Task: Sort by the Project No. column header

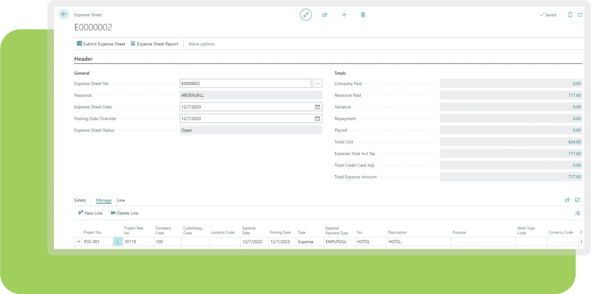Action: tap(92, 233)
